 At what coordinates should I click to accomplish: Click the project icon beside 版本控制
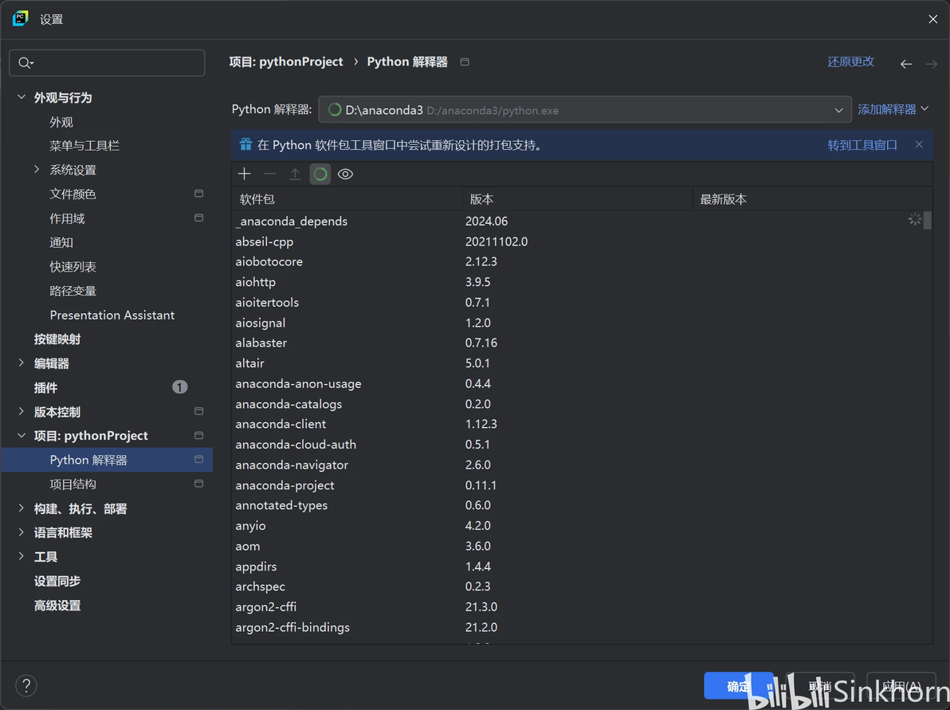click(x=198, y=411)
